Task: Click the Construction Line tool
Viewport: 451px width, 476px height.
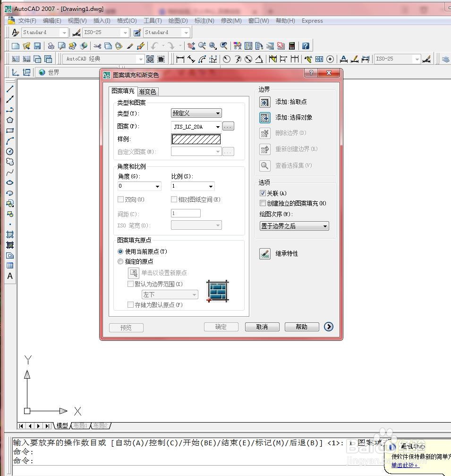Action: [10, 99]
